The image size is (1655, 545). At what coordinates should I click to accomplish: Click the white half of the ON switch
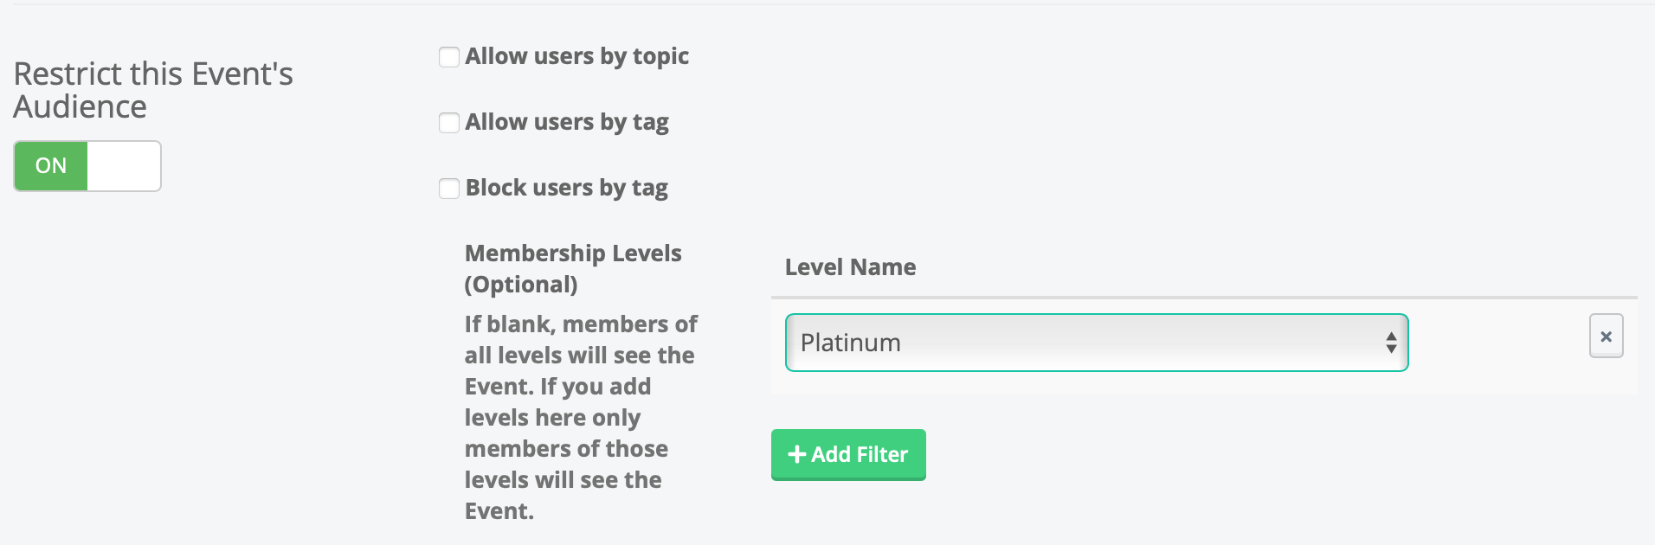124,166
